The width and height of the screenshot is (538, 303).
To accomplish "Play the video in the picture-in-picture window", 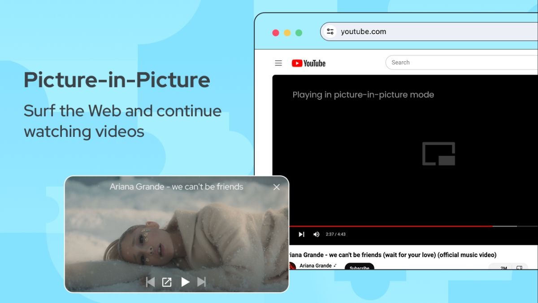I will click(x=185, y=282).
